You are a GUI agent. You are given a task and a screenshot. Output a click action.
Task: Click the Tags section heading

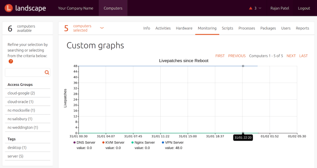click(x=11, y=139)
